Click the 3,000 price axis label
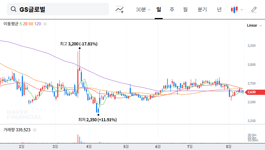Viewport: 265px width, 150px height. (251, 65)
